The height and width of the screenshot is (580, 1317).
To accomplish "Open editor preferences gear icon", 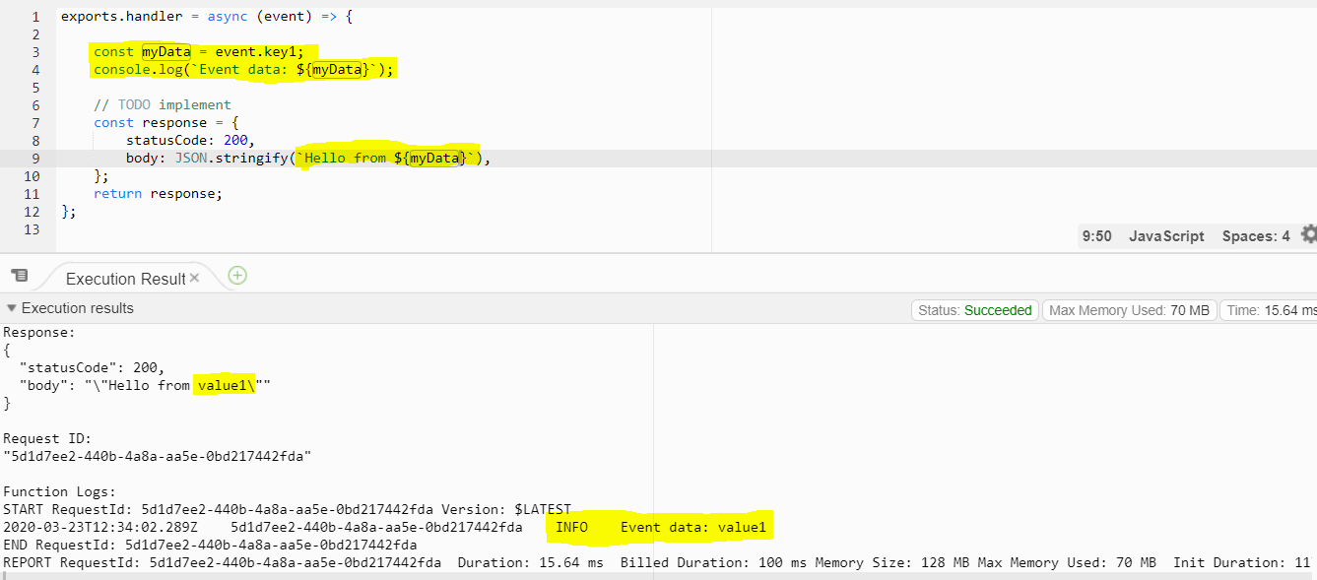I will pos(1308,234).
